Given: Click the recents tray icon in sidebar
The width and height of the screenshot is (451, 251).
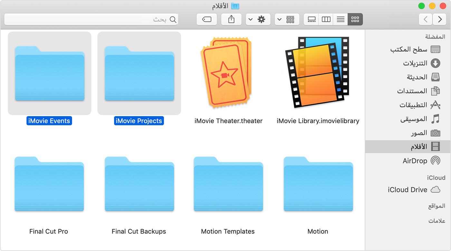Looking at the screenshot, I should [x=435, y=77].
